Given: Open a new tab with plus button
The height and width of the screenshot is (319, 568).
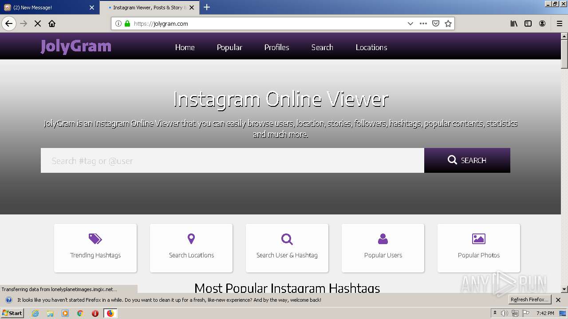Looking at the screenshot, I should tap(207, 7).
